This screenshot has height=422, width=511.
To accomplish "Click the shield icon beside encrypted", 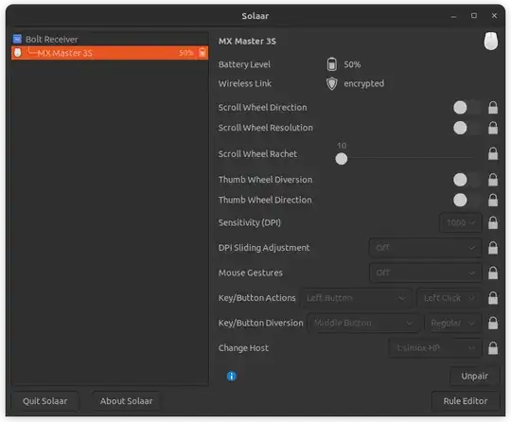I will (x=332, y=83).
